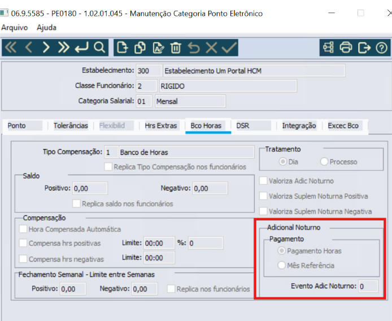This screenshot has width=392, height=321.
Task: Click the Classe Funcionário code field
Action: point(146,86)
